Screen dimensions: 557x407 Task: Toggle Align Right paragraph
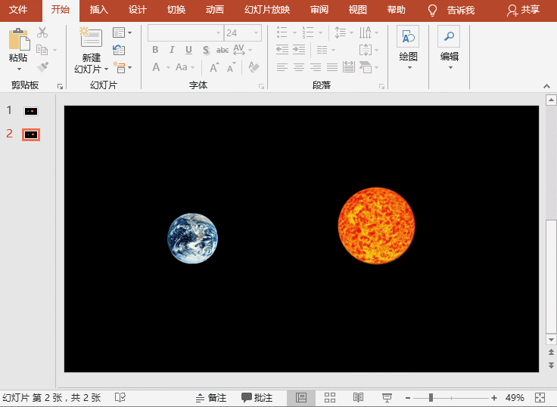[x=316, y=67]
